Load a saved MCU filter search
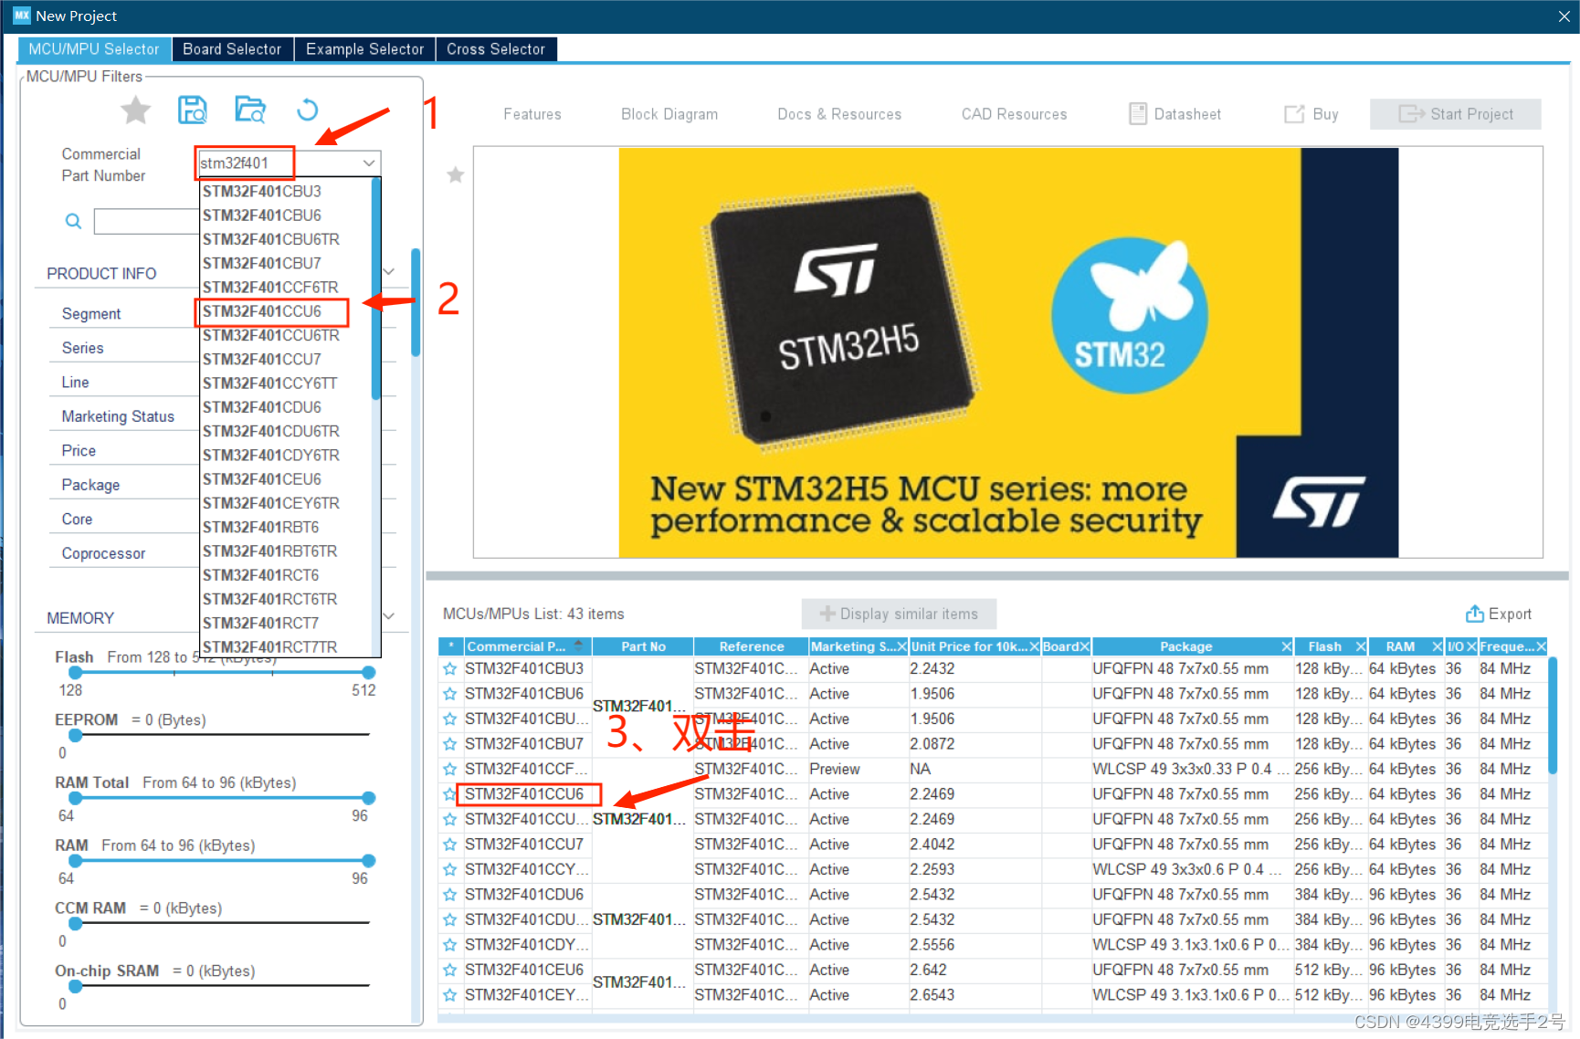The image size is (1580, 1039). pyautogui.click(x=249, y=109)
